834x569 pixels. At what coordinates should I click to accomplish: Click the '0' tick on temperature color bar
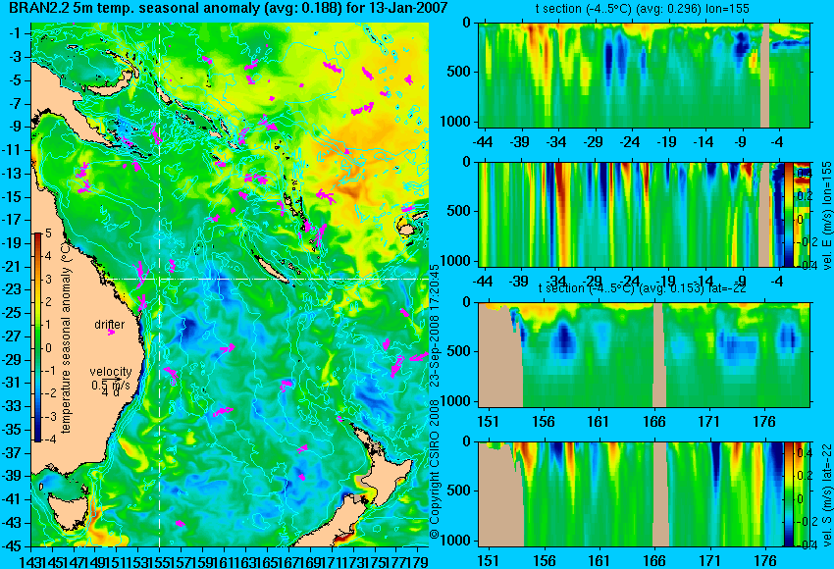coord(48,348)
